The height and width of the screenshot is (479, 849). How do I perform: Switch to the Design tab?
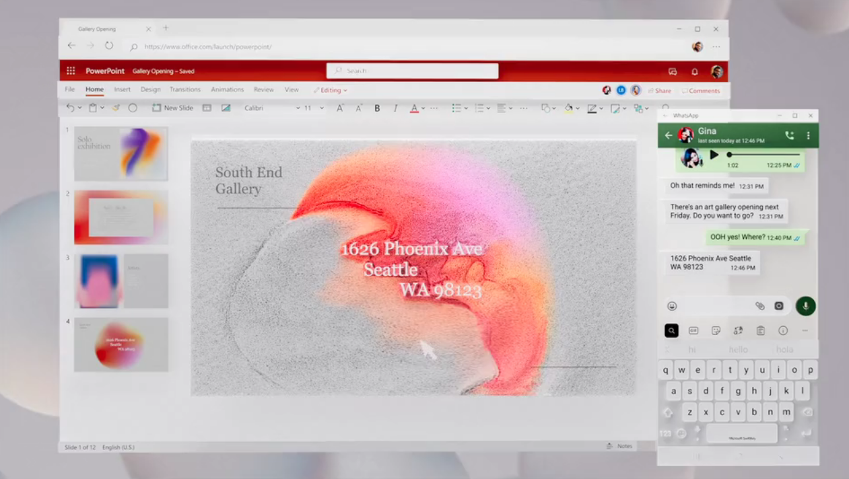(150, 89)
